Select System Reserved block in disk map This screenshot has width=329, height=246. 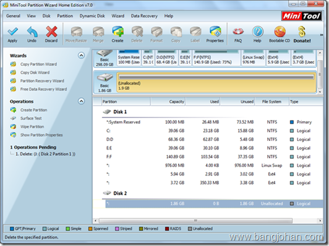[129, 58]
